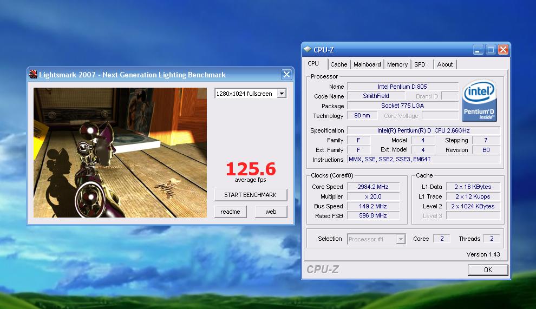
Task: Click the empty Brand ID field
Action: point(449,96)
